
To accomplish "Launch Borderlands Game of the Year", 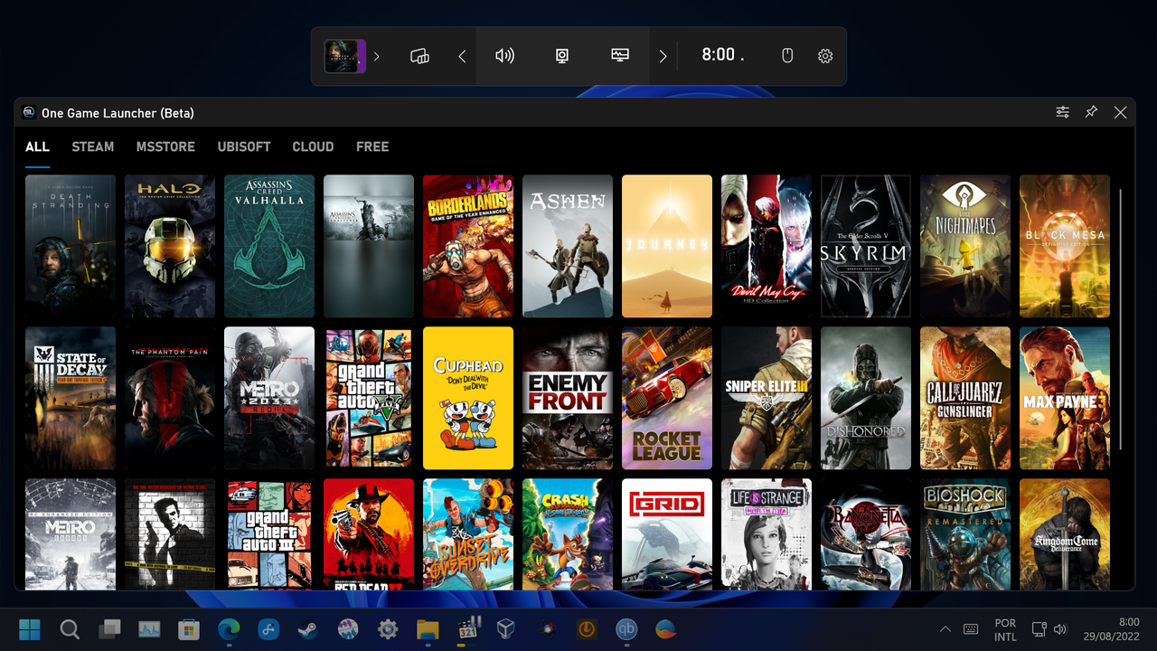I will 468,246.
